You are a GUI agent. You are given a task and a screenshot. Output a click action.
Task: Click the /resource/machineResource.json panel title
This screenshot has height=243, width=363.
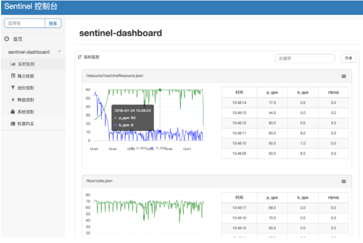[114, 76]
